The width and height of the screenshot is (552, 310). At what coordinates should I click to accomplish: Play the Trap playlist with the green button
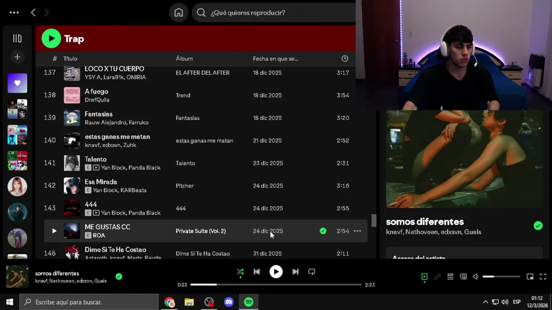(51, 39)
